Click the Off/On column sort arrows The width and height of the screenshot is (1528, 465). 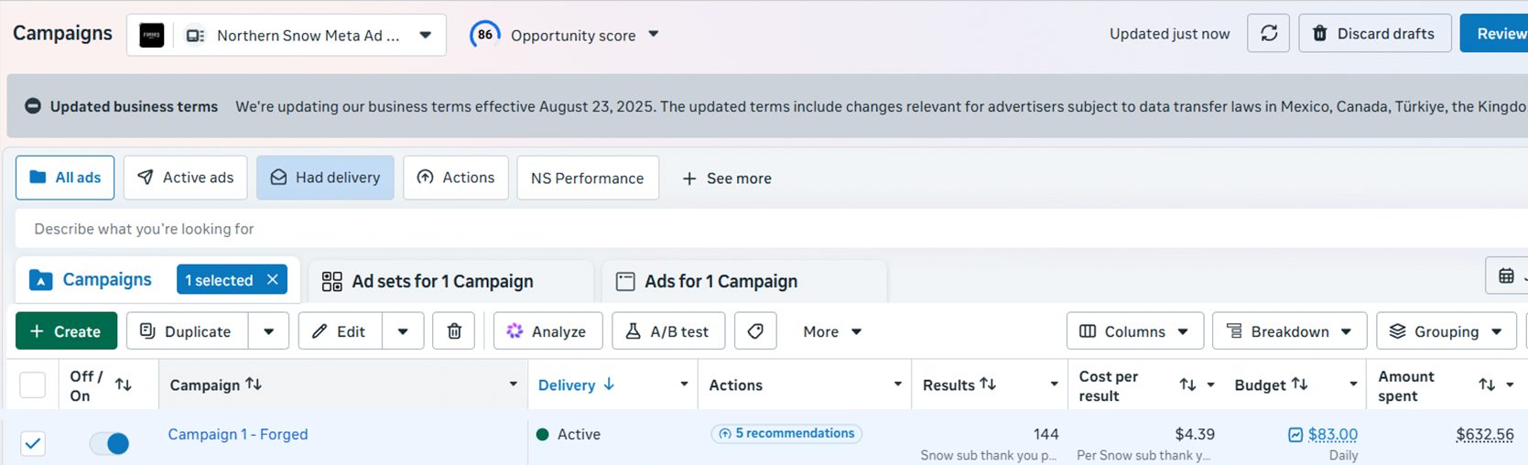124,385
